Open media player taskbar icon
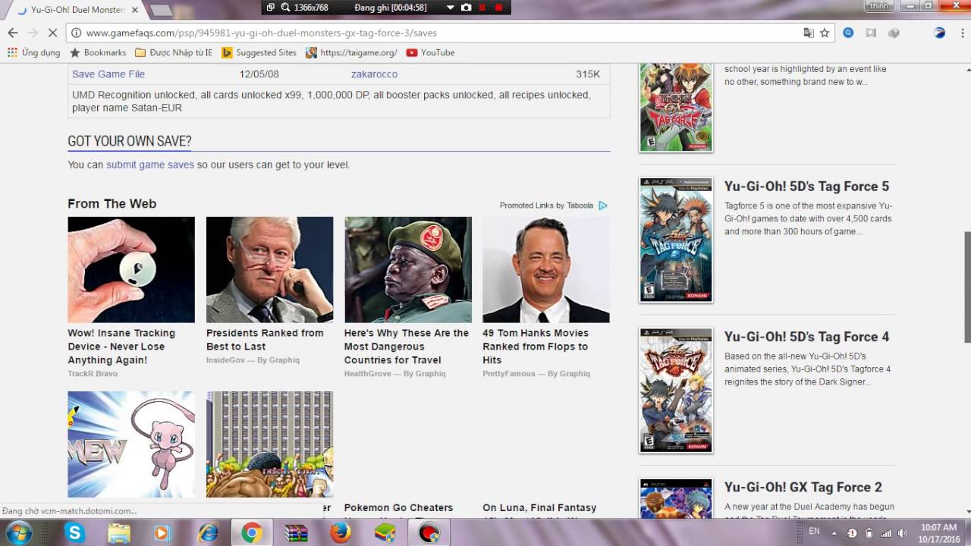The image size is (971, 546). pos(162,533)
